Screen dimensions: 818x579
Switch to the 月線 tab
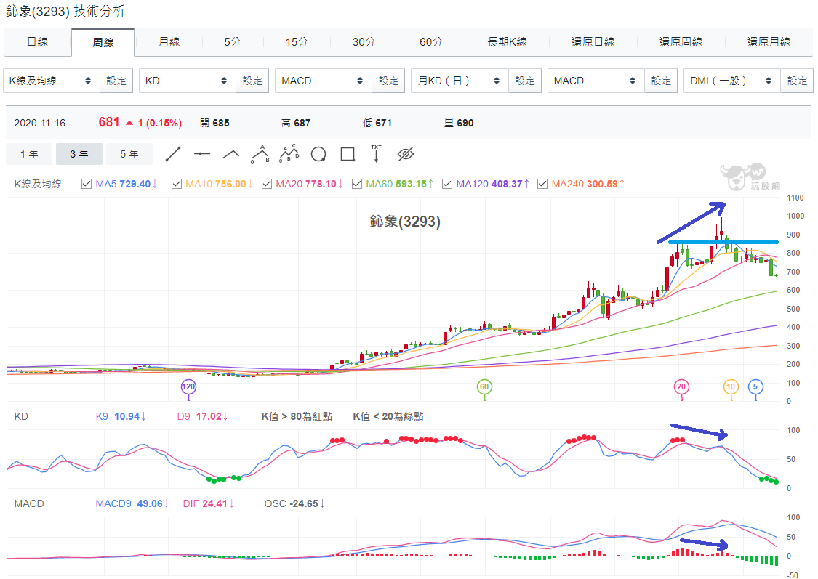[169, 41]
